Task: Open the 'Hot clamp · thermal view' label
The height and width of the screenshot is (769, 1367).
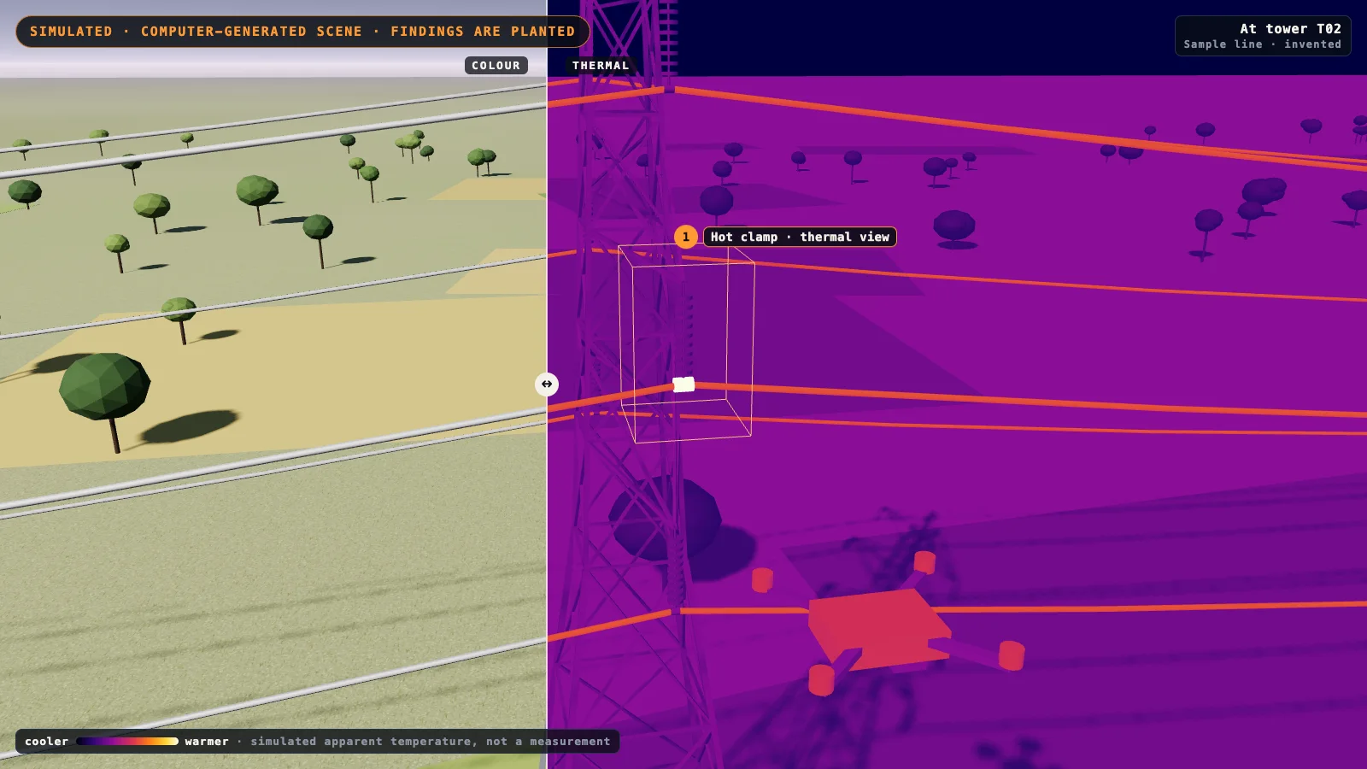Action: (800, 237)
